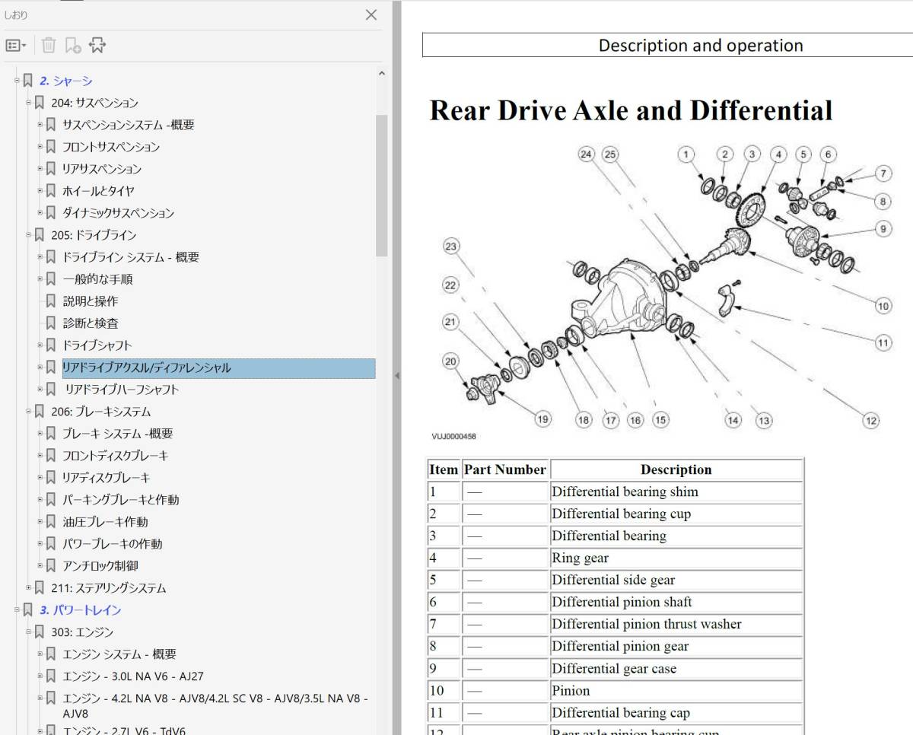The width and height of the screenshot is (913, 735).
Task: Open 3. パワートレイン bookmark
Action: pyautogui.click(x=80, y=610)
